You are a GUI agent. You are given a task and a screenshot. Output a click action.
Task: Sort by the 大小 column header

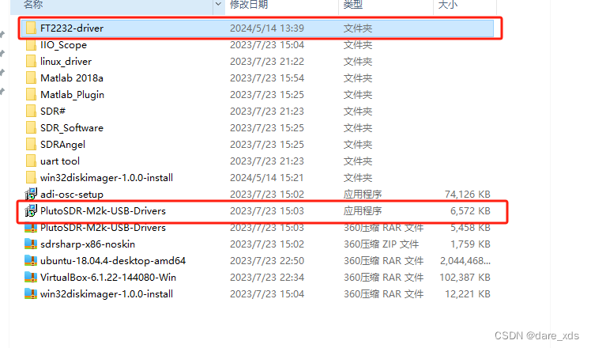click(x=448, y=5)
